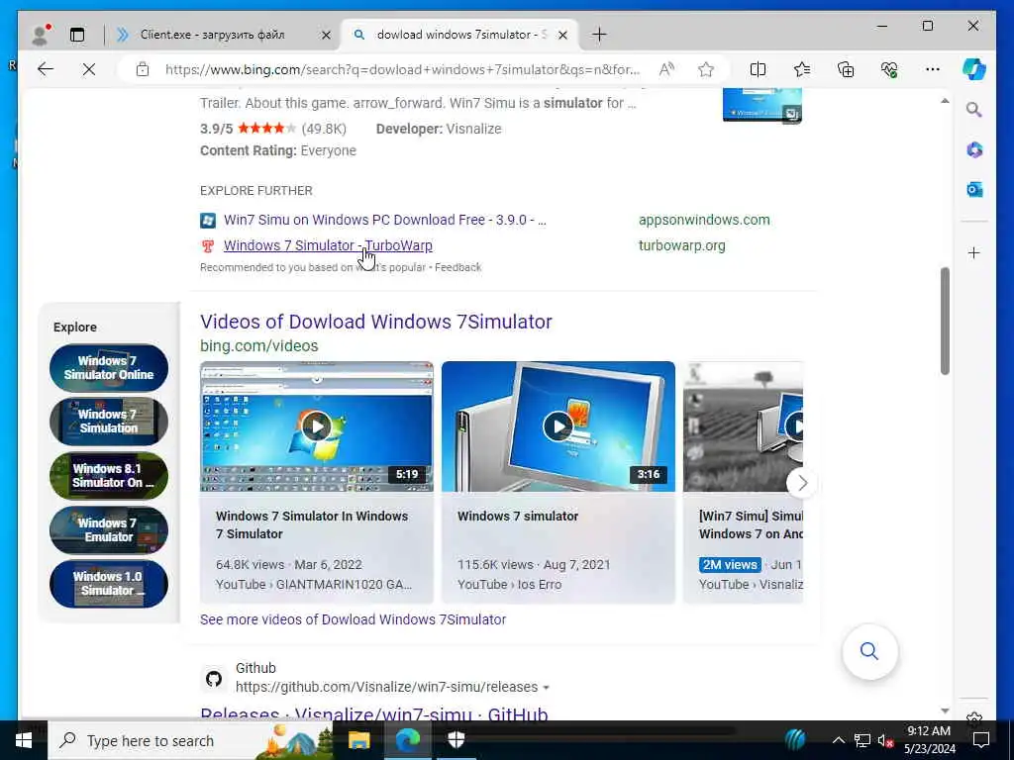Click the GitHub favicon of the result
This screenshot has width=1014, height=760.
pyautogui.click(x=214, y=679)
